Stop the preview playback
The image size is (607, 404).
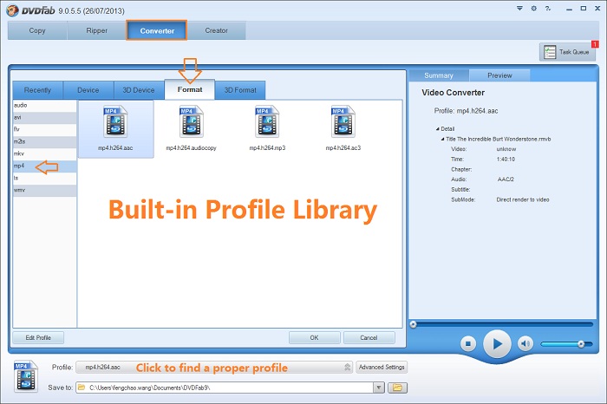[468, 343]
